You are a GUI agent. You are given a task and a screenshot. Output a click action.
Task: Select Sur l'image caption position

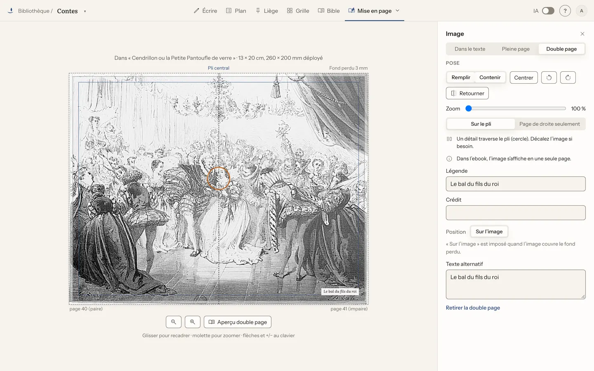[x=489, y=232]
